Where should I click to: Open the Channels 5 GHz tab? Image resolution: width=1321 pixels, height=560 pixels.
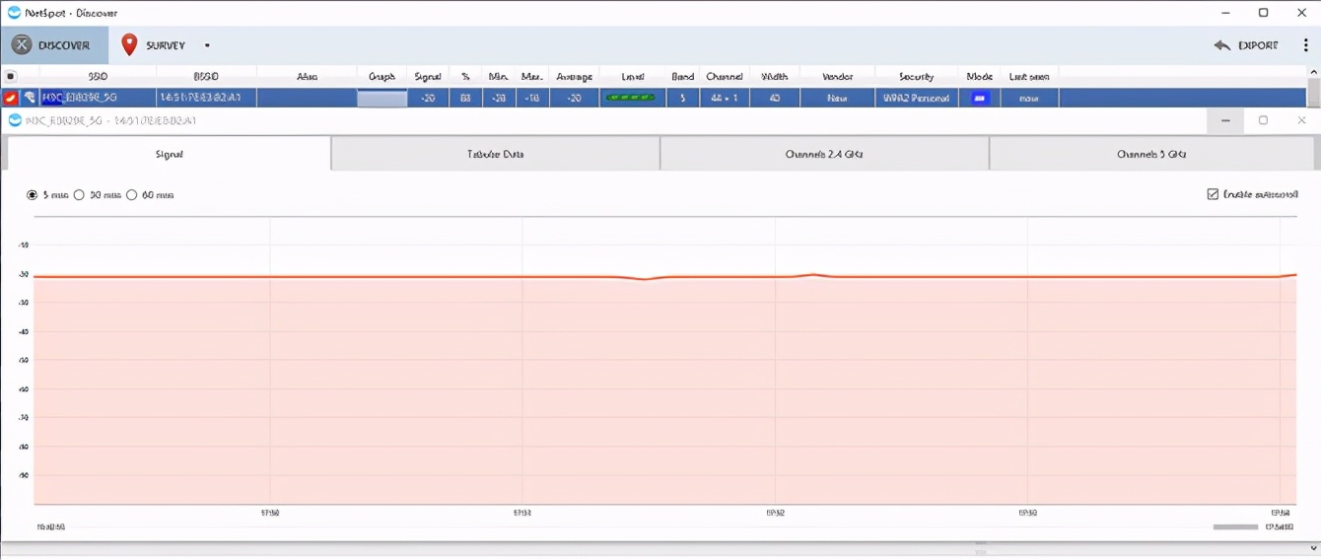(x=1151, y=154)
